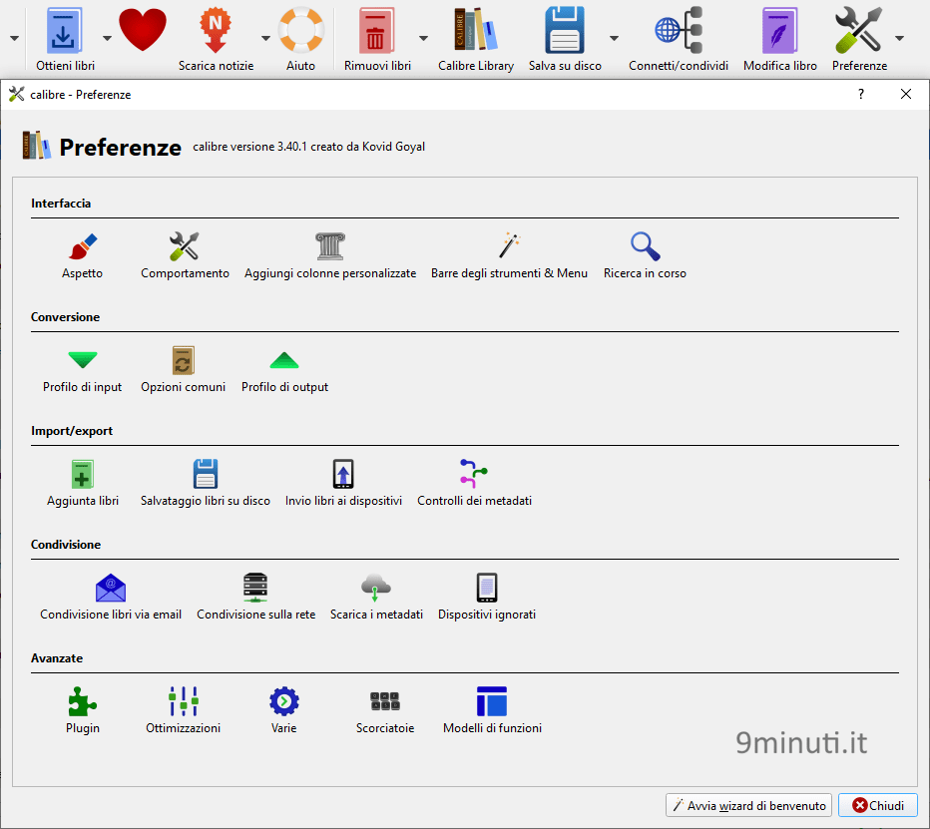Viewport: 930px width, 829px height.
Task: Open Aggiungi colonne personalizzate
Action: click(x=330, y=255)
